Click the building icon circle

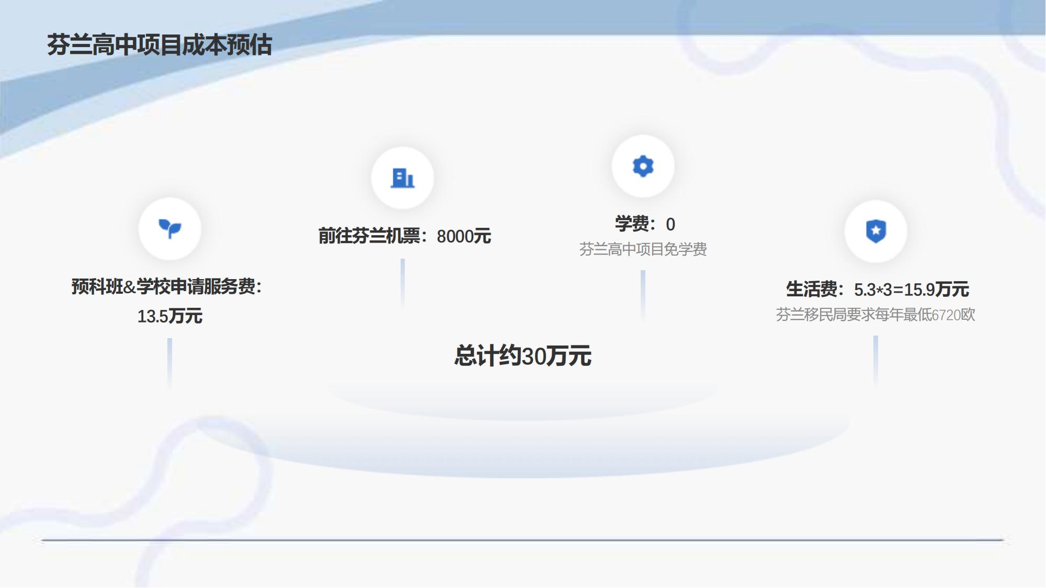point(402,178)
